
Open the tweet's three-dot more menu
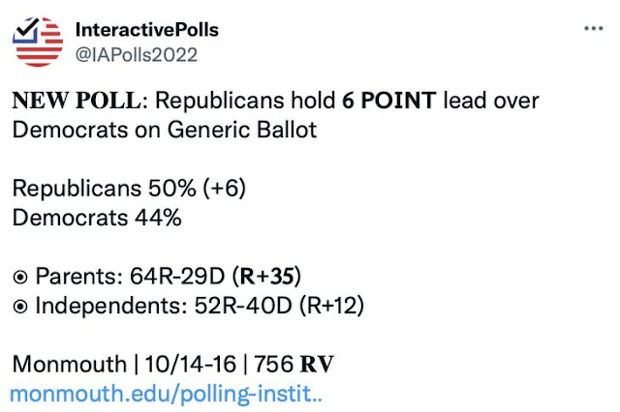pos(592,28)
